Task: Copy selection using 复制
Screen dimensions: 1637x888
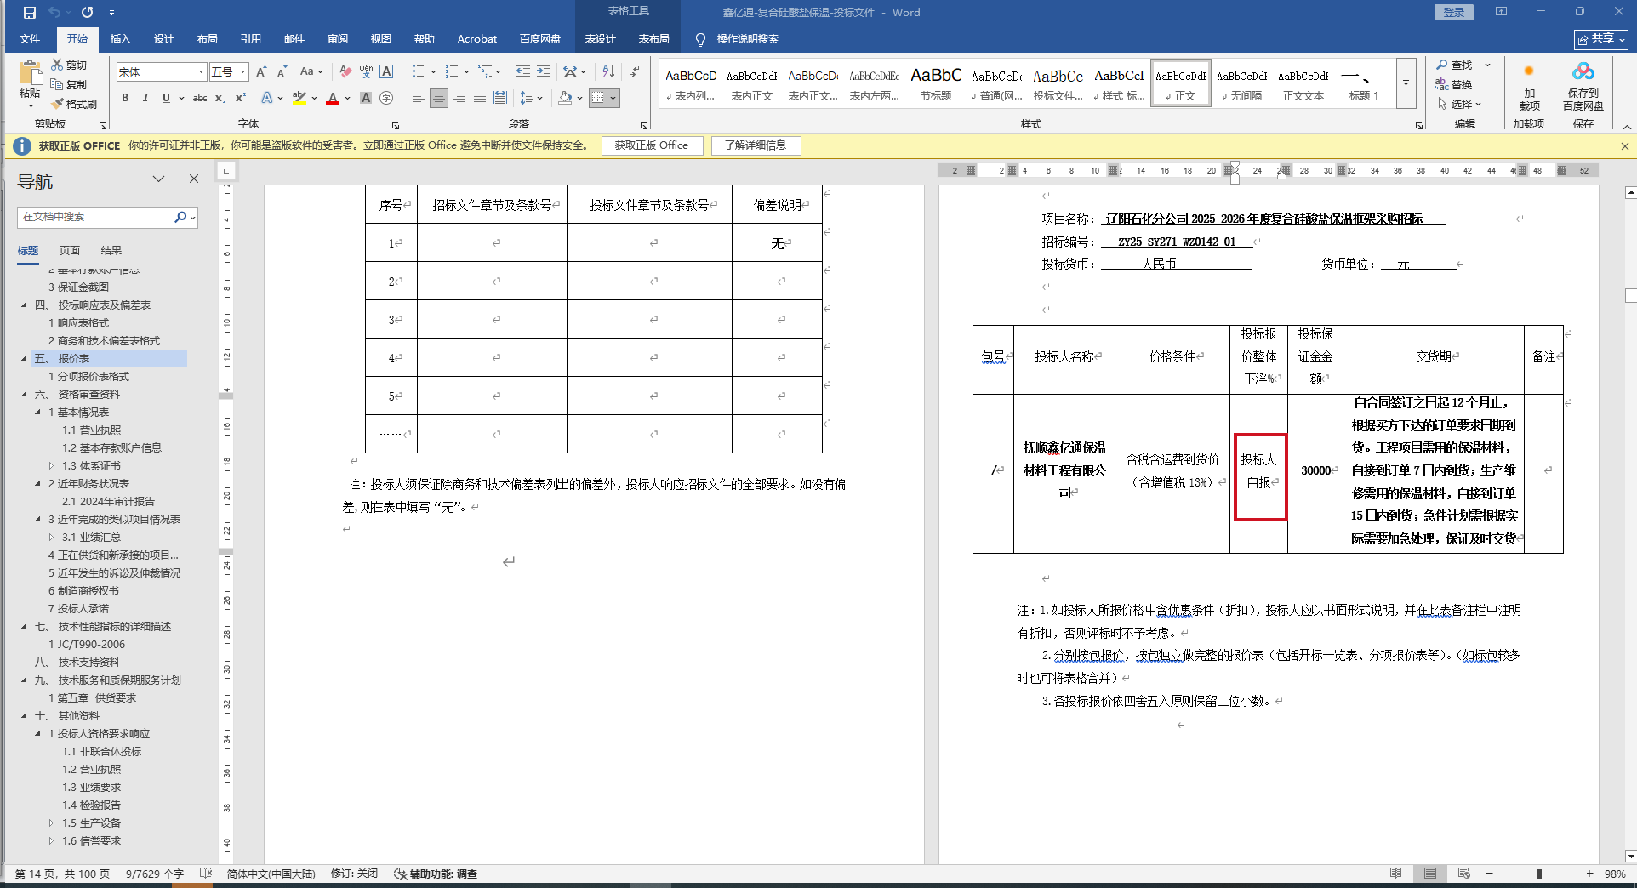Action: [x=69, y=84]
